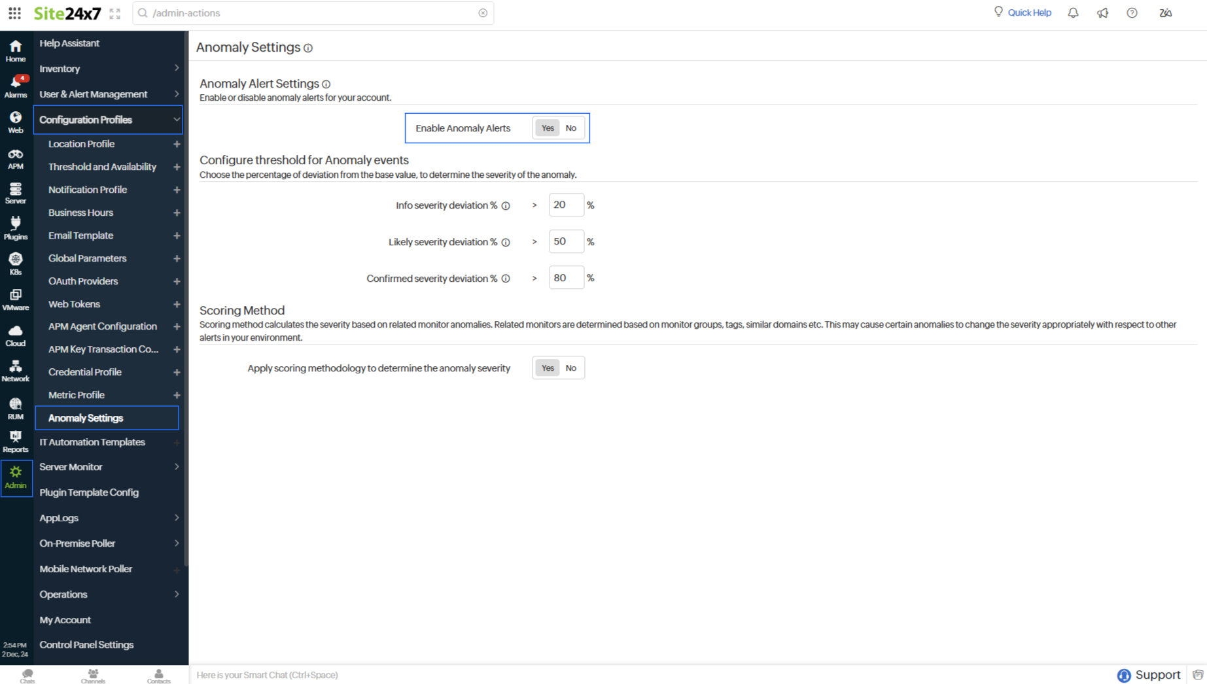The width and height of the screenshot is (1207, 684).
Task: Click the Info severity deviation input
Action: tap(566, 205)
